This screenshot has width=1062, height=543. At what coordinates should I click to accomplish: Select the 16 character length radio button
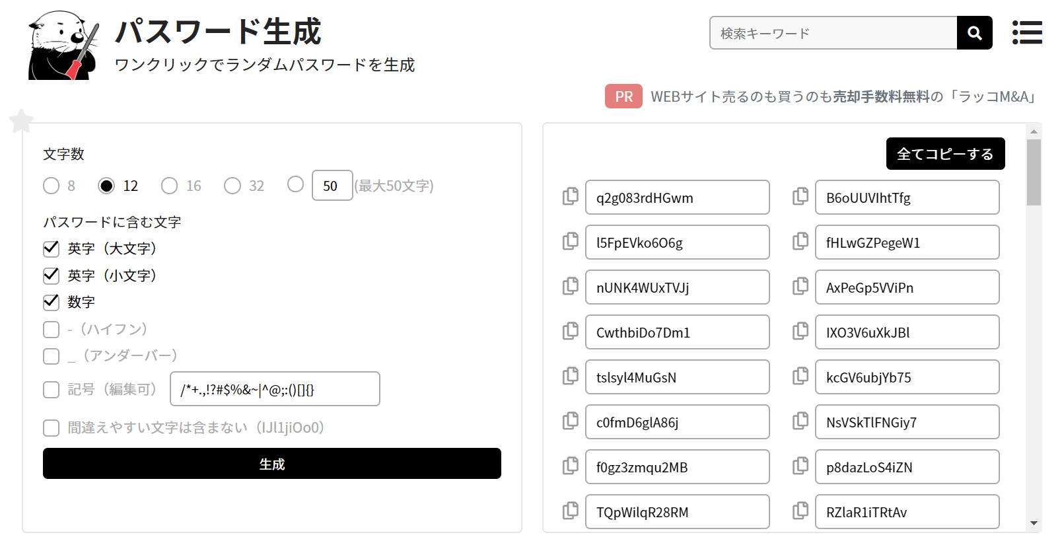(x=170, y=186)
